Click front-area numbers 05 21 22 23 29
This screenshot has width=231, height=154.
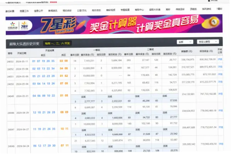pyautogui.click(x=44, y=76)
